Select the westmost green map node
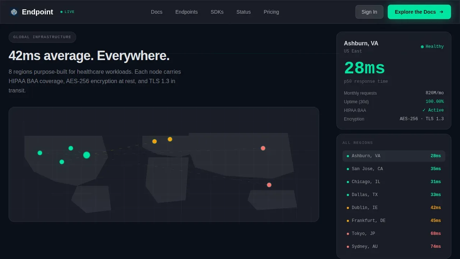This screenshot has width=460, height=259. [x=40, y=153]
